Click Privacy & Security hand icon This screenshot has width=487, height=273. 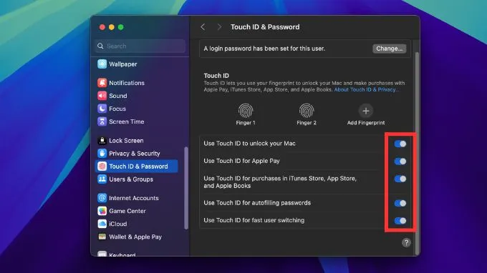102,154
